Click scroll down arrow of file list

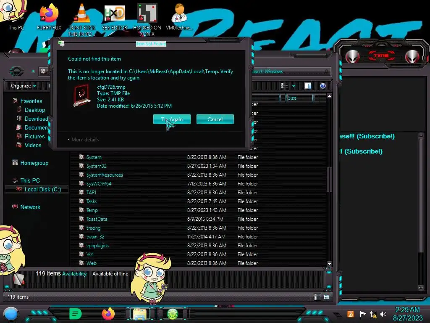tap(329, 264)
